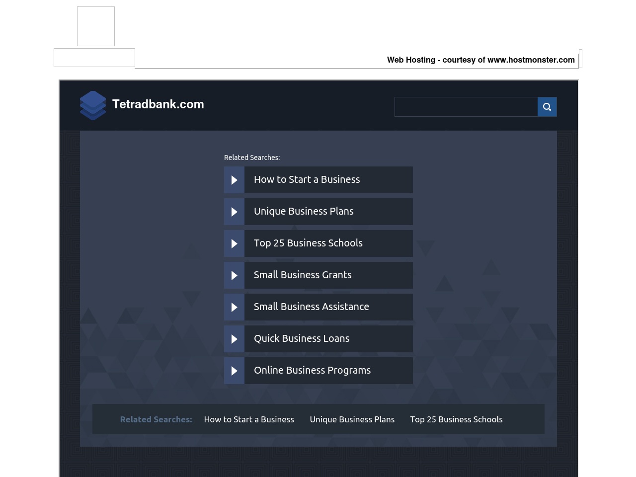Screen dimensions: 636x477
Task: Focus the site search text field
Action: (466, 107)
